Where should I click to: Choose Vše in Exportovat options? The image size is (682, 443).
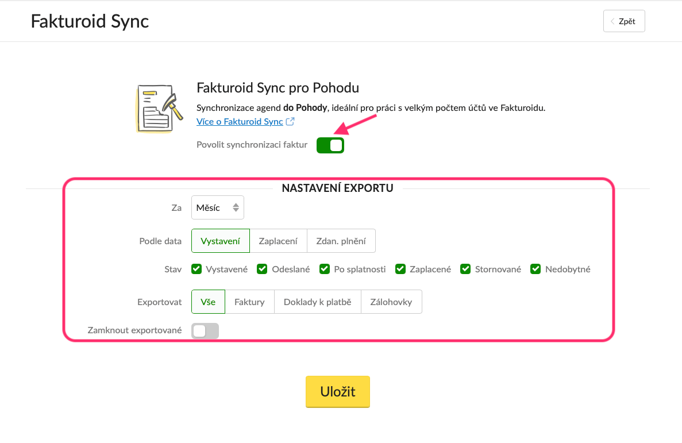pos(209,302)
